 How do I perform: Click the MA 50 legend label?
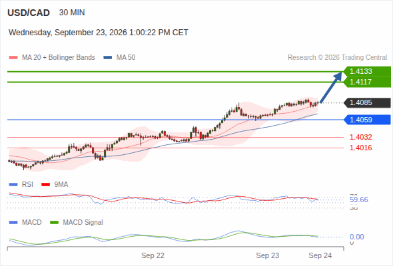[x=126, y=58]
